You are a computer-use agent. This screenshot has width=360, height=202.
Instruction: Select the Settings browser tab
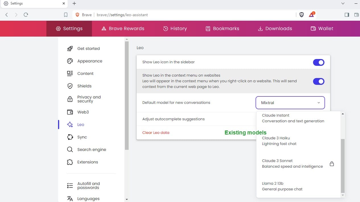pyautogui.click(x=34, y=3)
